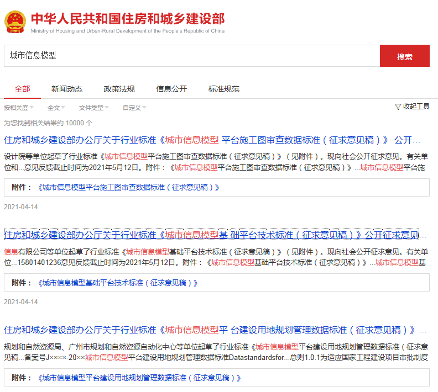Open result title about 平台建设用地规划管理数据标准
Viewport: 438px width, 392px height.
pos(215,330)
